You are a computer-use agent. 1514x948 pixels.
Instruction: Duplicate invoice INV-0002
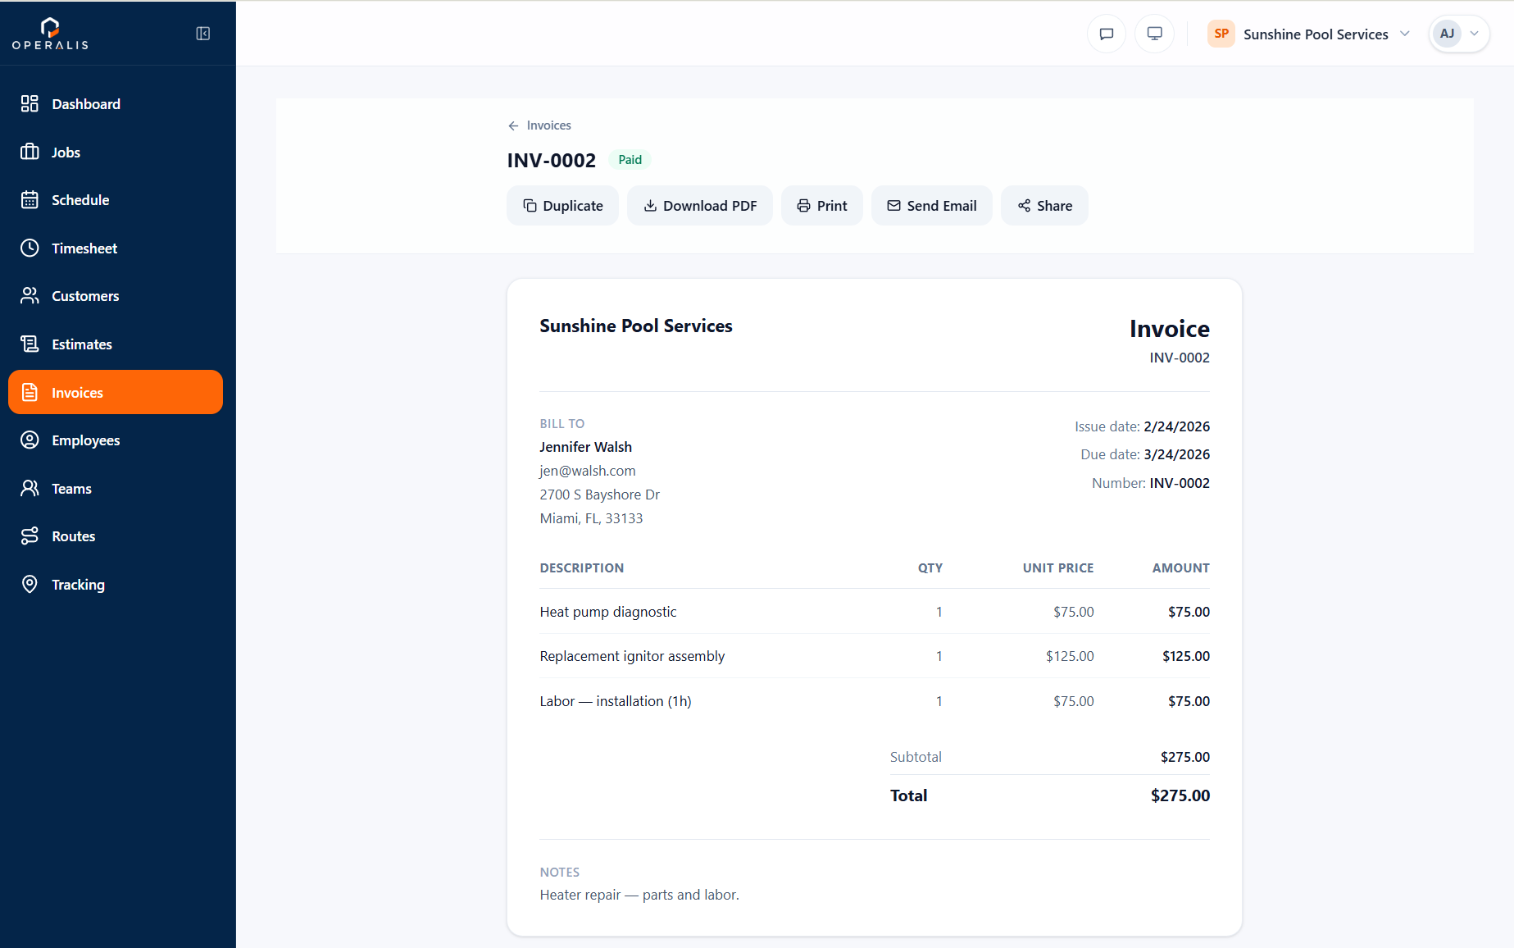(x=562, y=205)
